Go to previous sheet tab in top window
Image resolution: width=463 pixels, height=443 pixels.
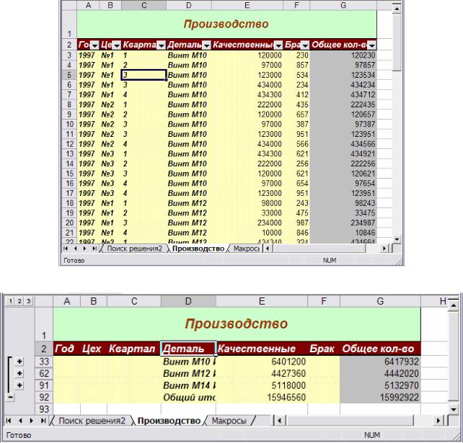tap(75, 249)
